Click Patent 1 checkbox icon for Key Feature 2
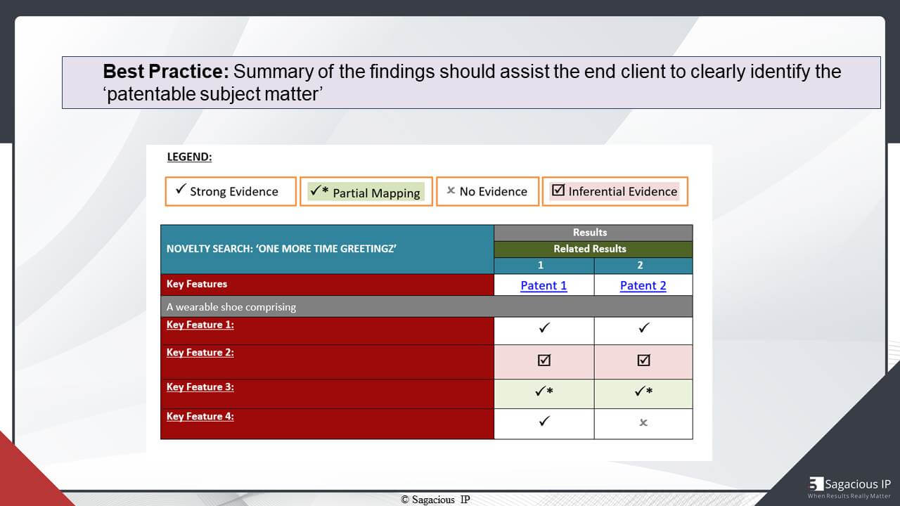Image resolution: width=900 pixels, height=506 pixels. [x=544, y=361]
